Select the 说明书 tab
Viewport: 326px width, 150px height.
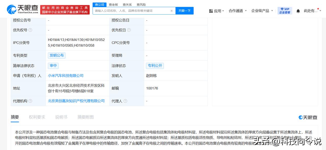pyautogui.click(x=61, y=117)
